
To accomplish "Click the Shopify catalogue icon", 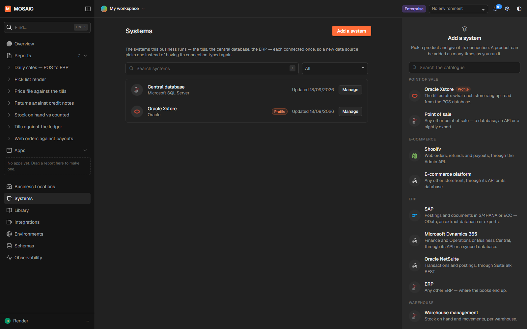I will pos(415,156).
